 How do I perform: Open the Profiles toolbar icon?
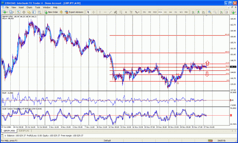(11, 12)
